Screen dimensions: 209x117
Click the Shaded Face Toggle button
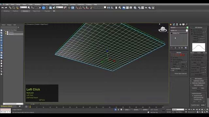point(199,55)
